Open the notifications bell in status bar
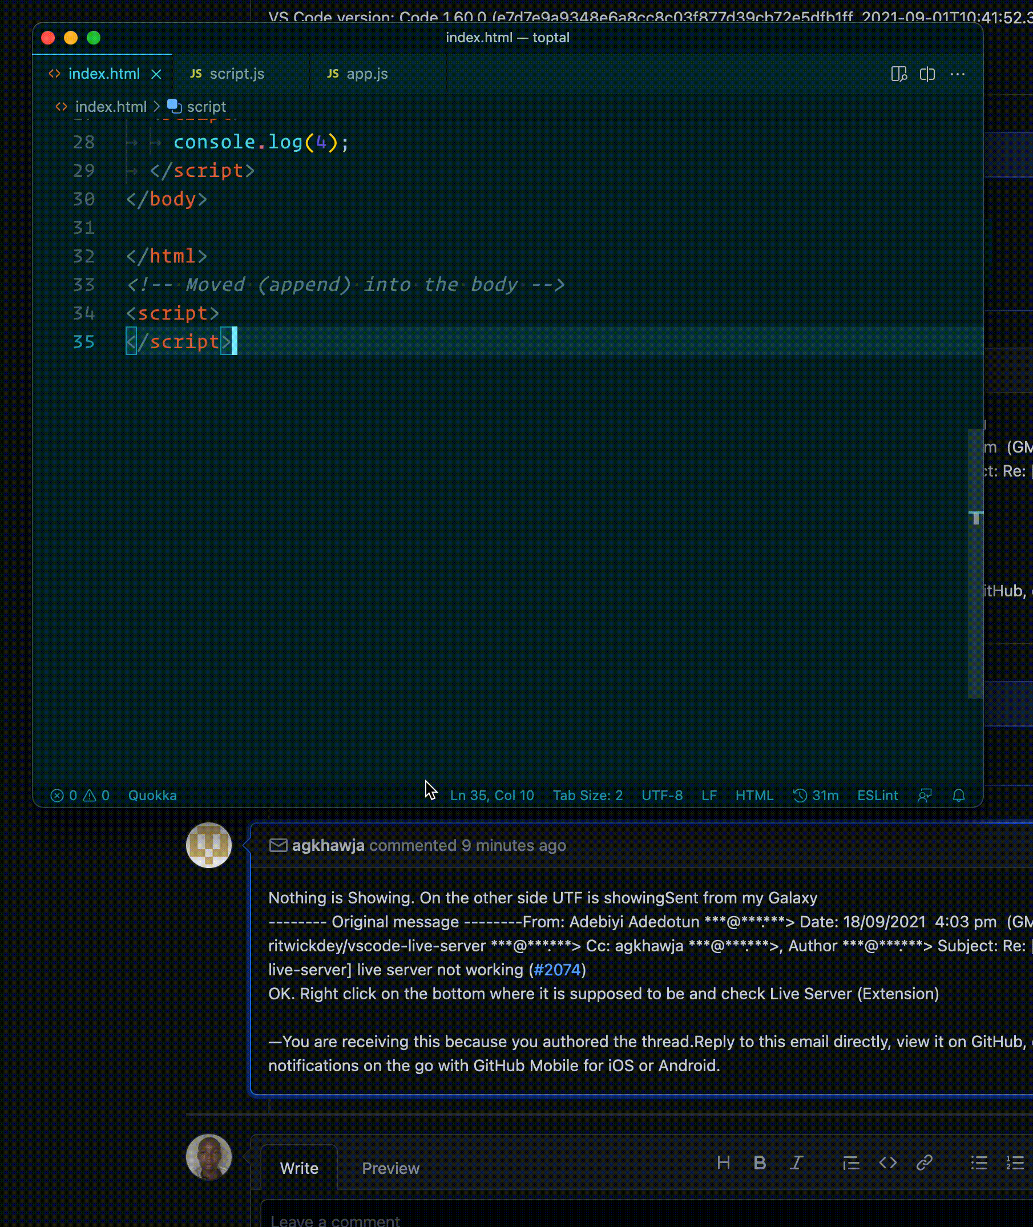Screen dimensions: 1033x1227 (959, 796)
